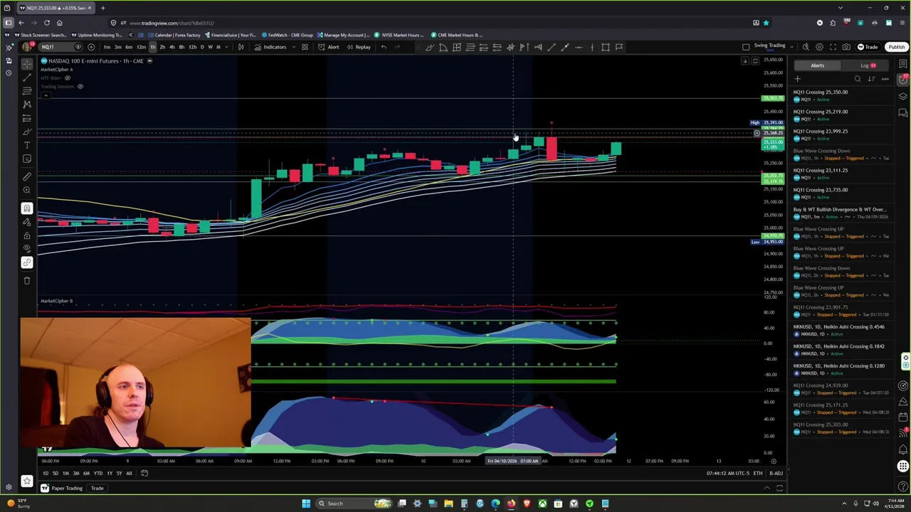
Task: Sort the alerts list
Action: coord(871,79)
